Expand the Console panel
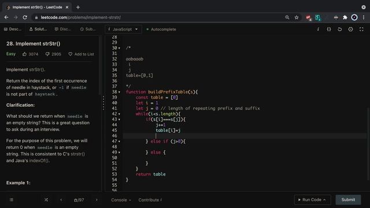This screenshot has height=208, width=370. 121,200
